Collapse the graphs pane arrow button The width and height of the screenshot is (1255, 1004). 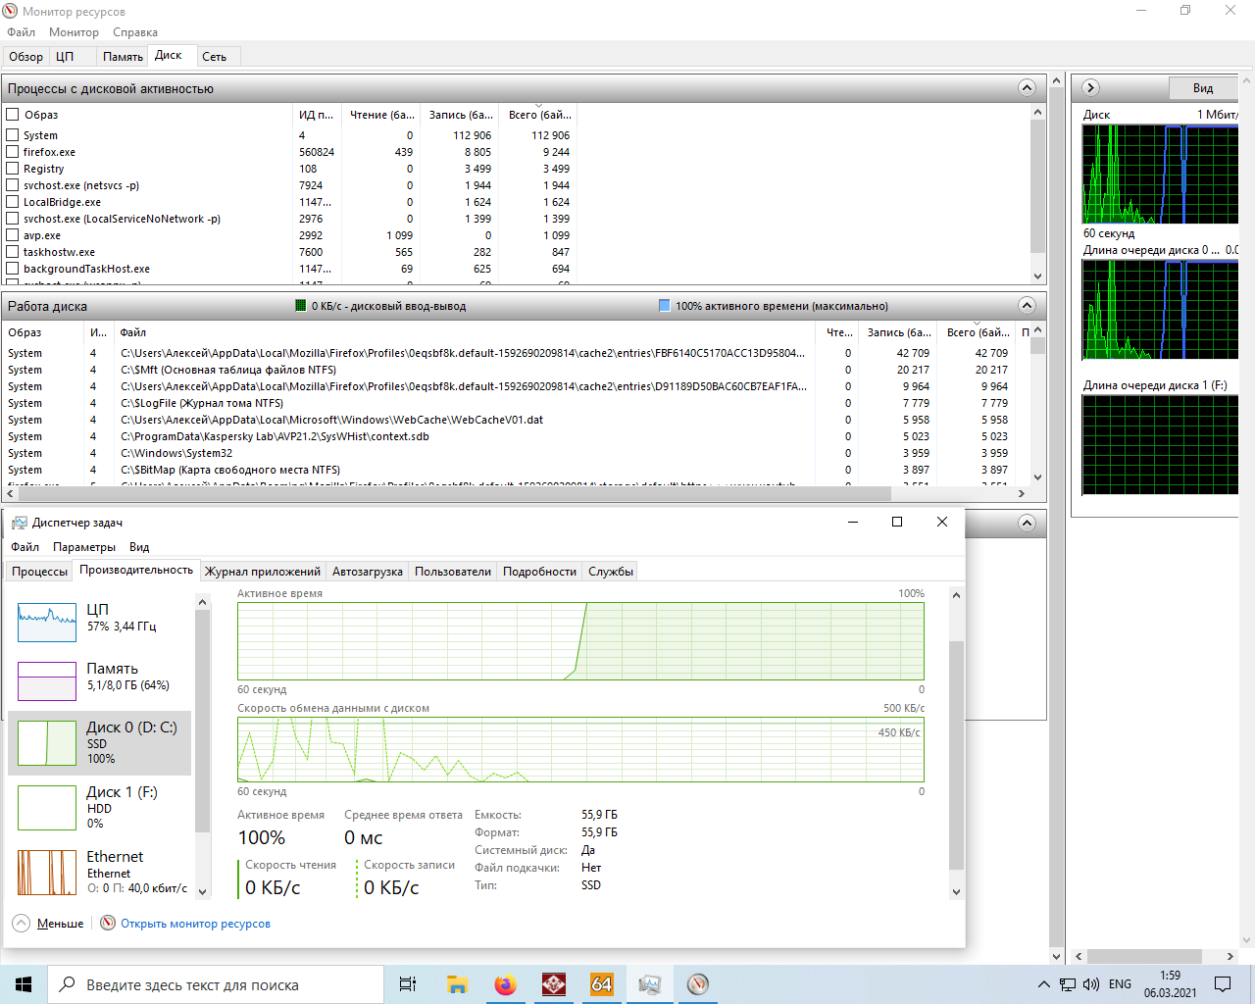1090,88
